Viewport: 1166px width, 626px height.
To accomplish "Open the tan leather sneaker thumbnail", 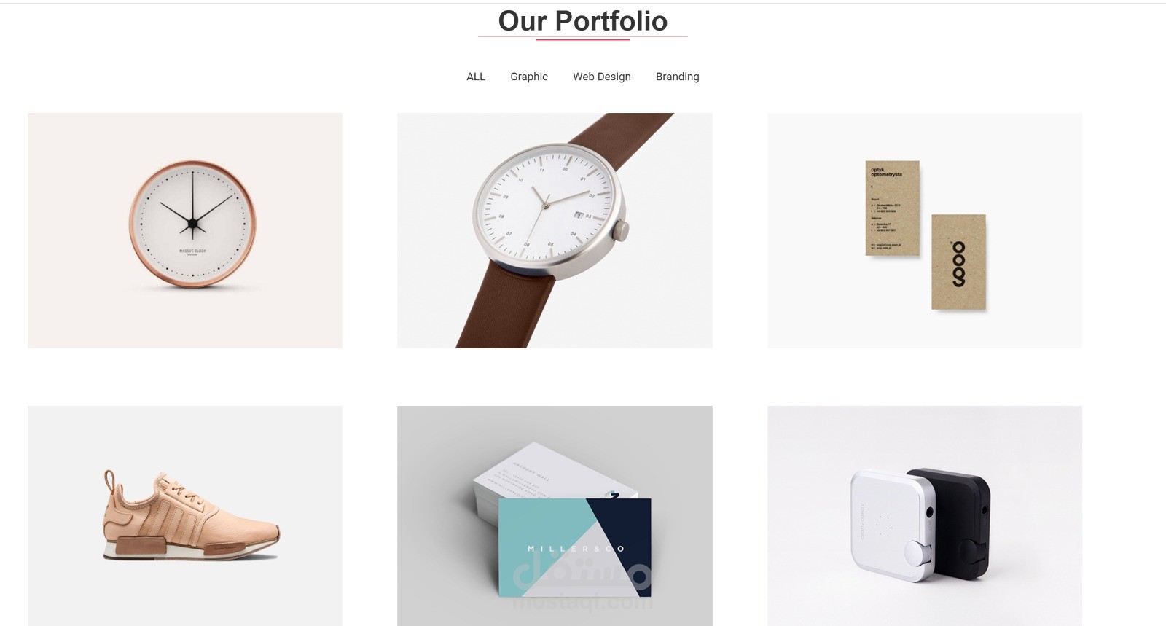I will tap(185, 516).
